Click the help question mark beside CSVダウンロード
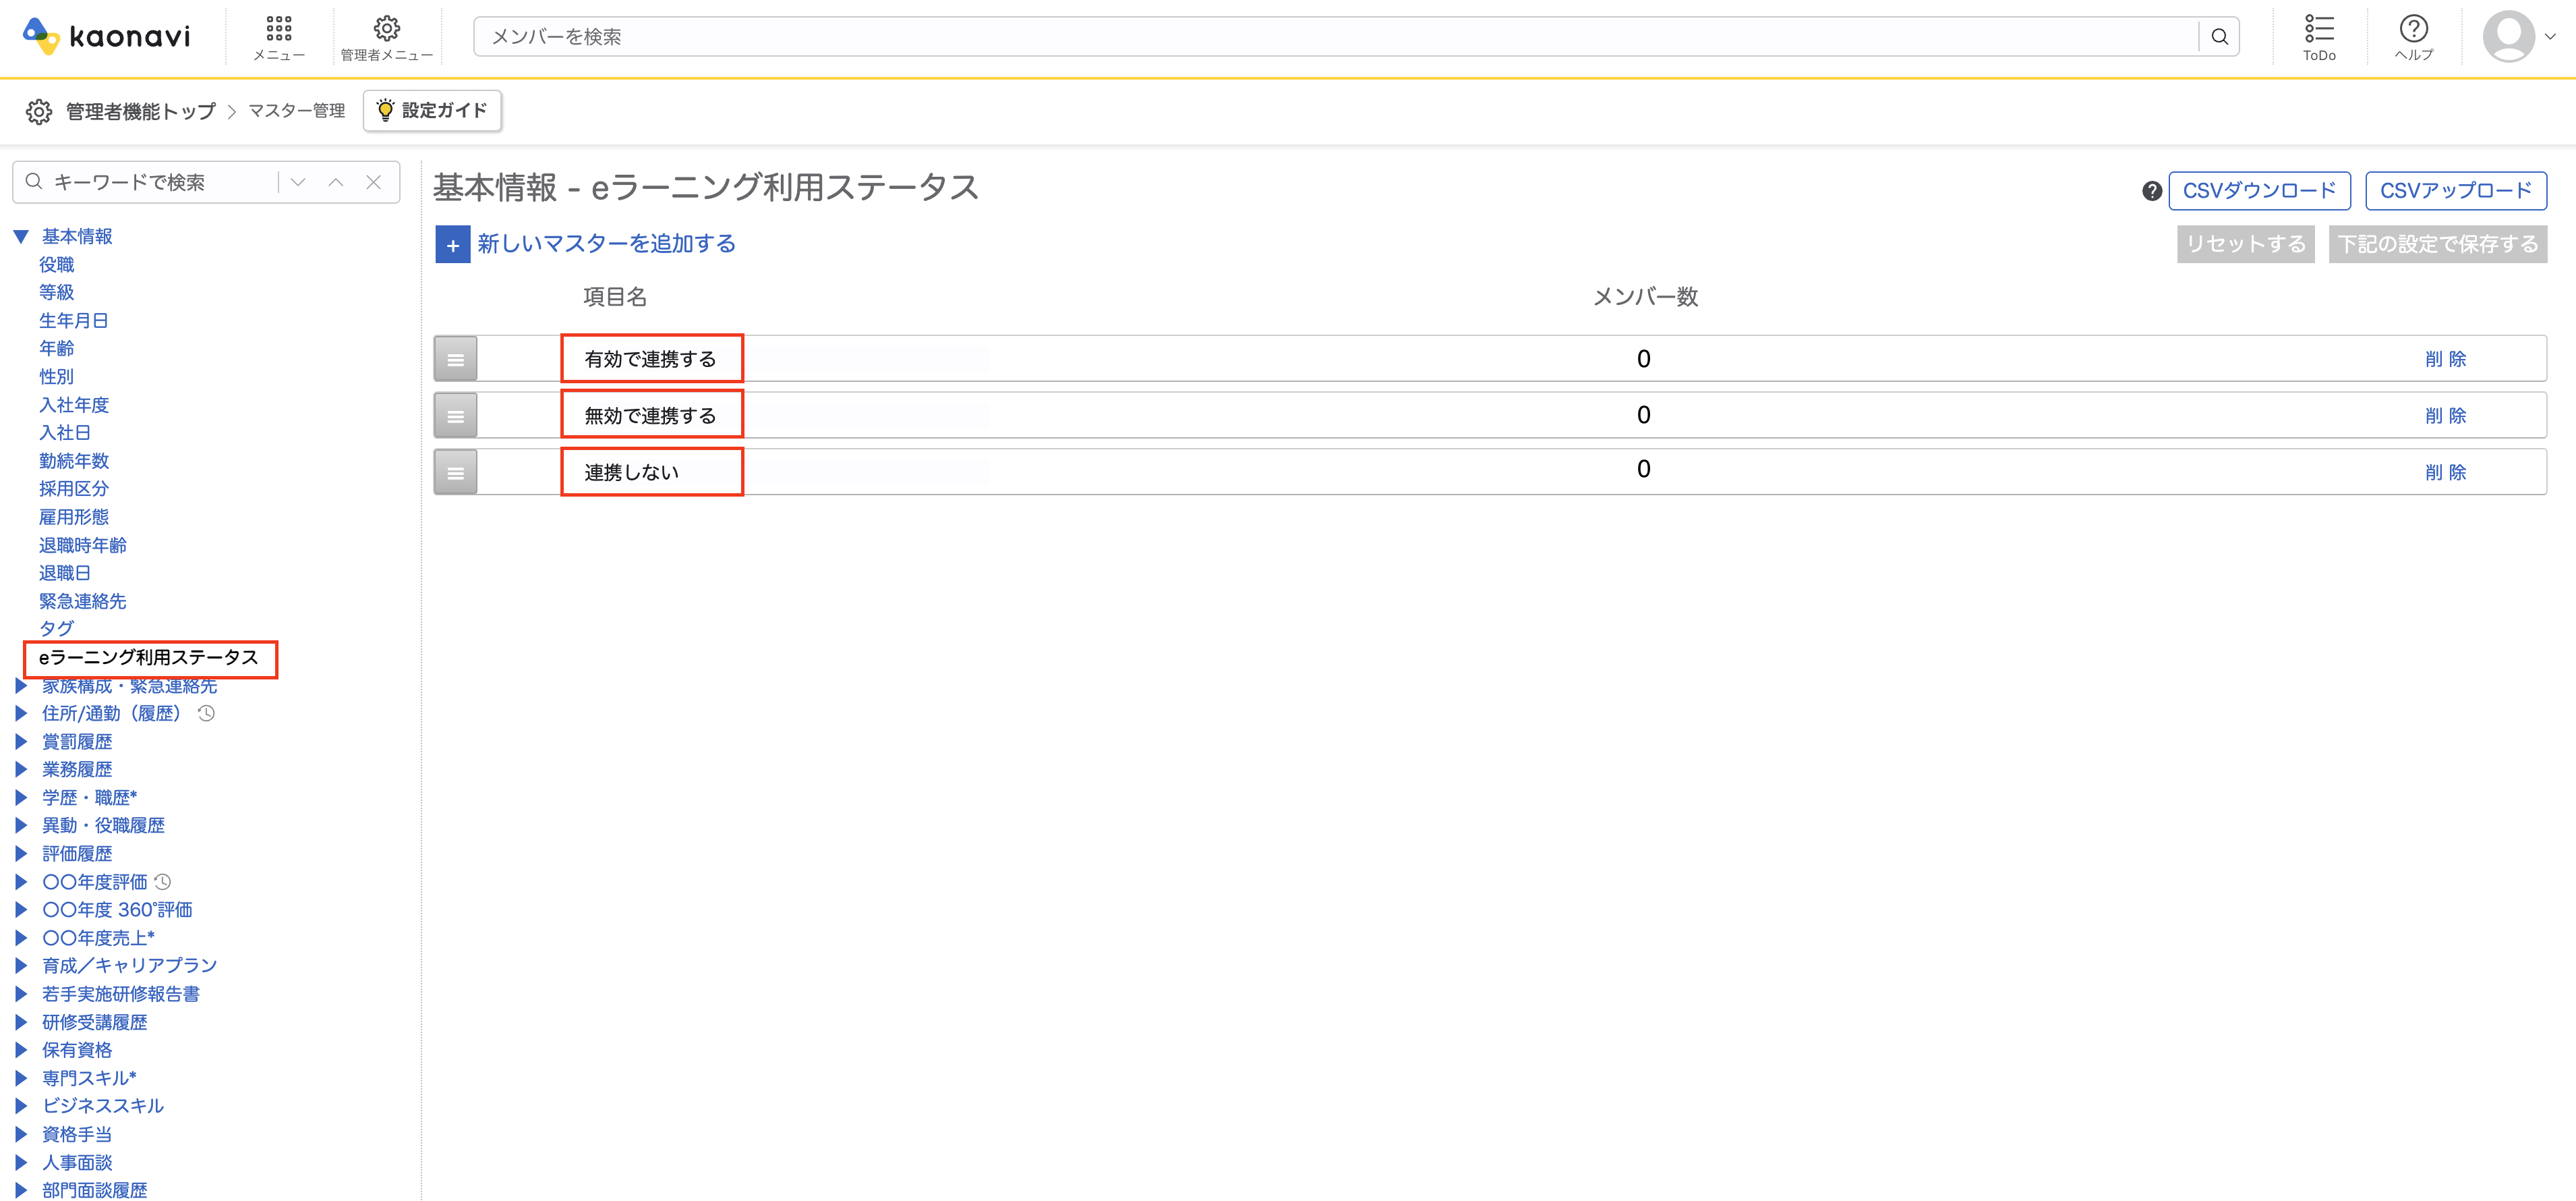This screenshot has height=1201, width=2576. (x=2152, y=191)
